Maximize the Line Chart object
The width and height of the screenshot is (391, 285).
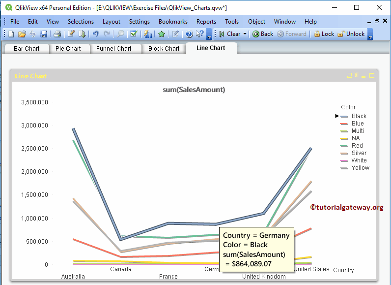372,75
